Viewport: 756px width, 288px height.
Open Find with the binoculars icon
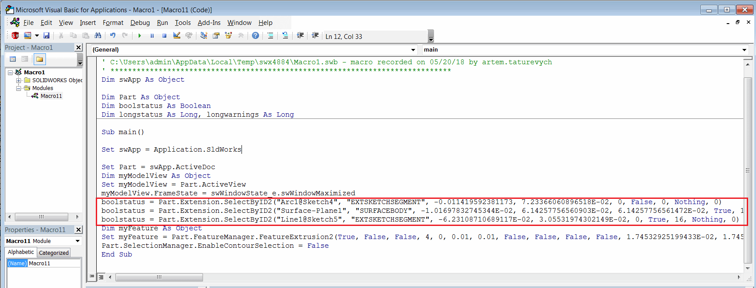pos(98,35)
